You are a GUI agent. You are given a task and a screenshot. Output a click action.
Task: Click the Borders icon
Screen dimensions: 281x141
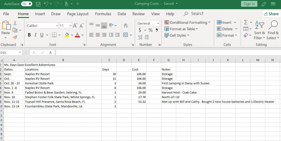click(x=54, y=35)
